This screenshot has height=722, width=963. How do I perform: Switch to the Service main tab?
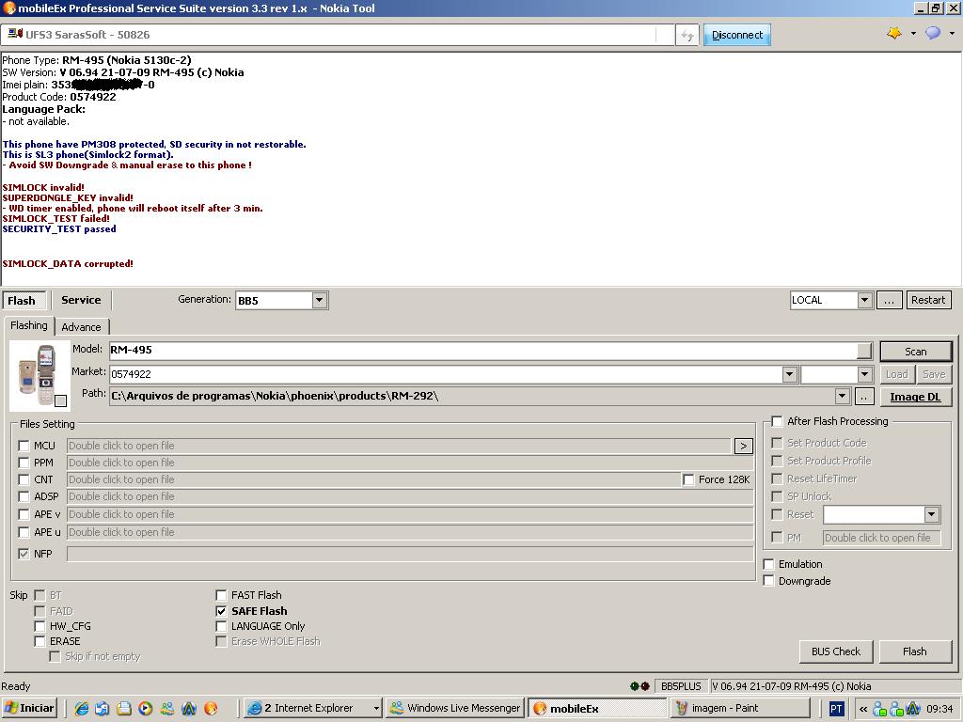click(x=81, y=300)
